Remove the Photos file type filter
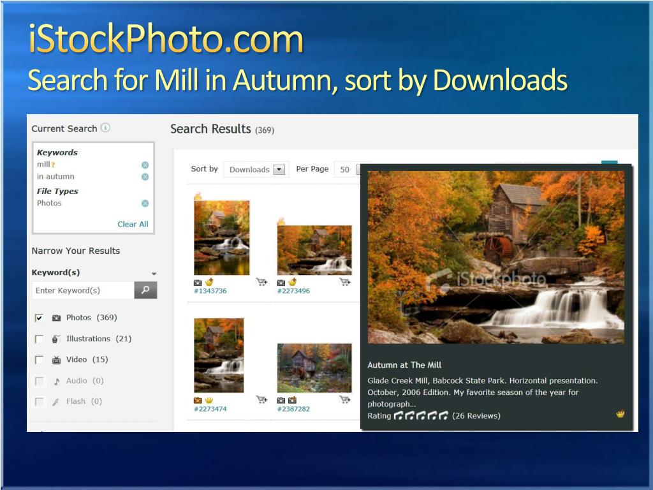Image resolution: width=653 pixels, height=490 pixels. tap(145, 204)
